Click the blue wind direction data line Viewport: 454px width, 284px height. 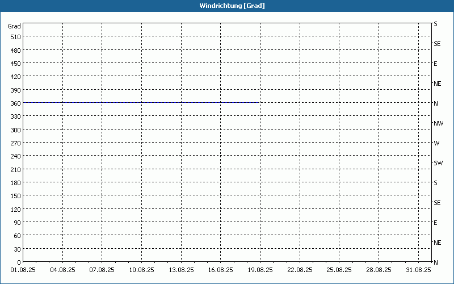pos(141,103)
